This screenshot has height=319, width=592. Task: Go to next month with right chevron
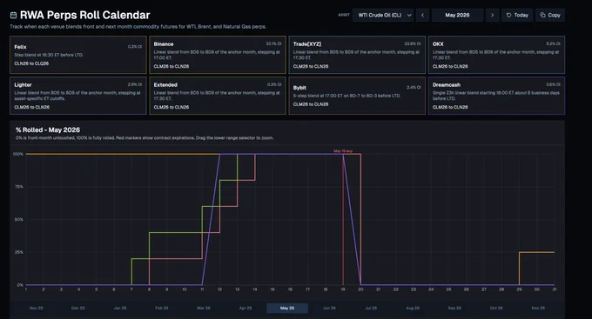493,15
